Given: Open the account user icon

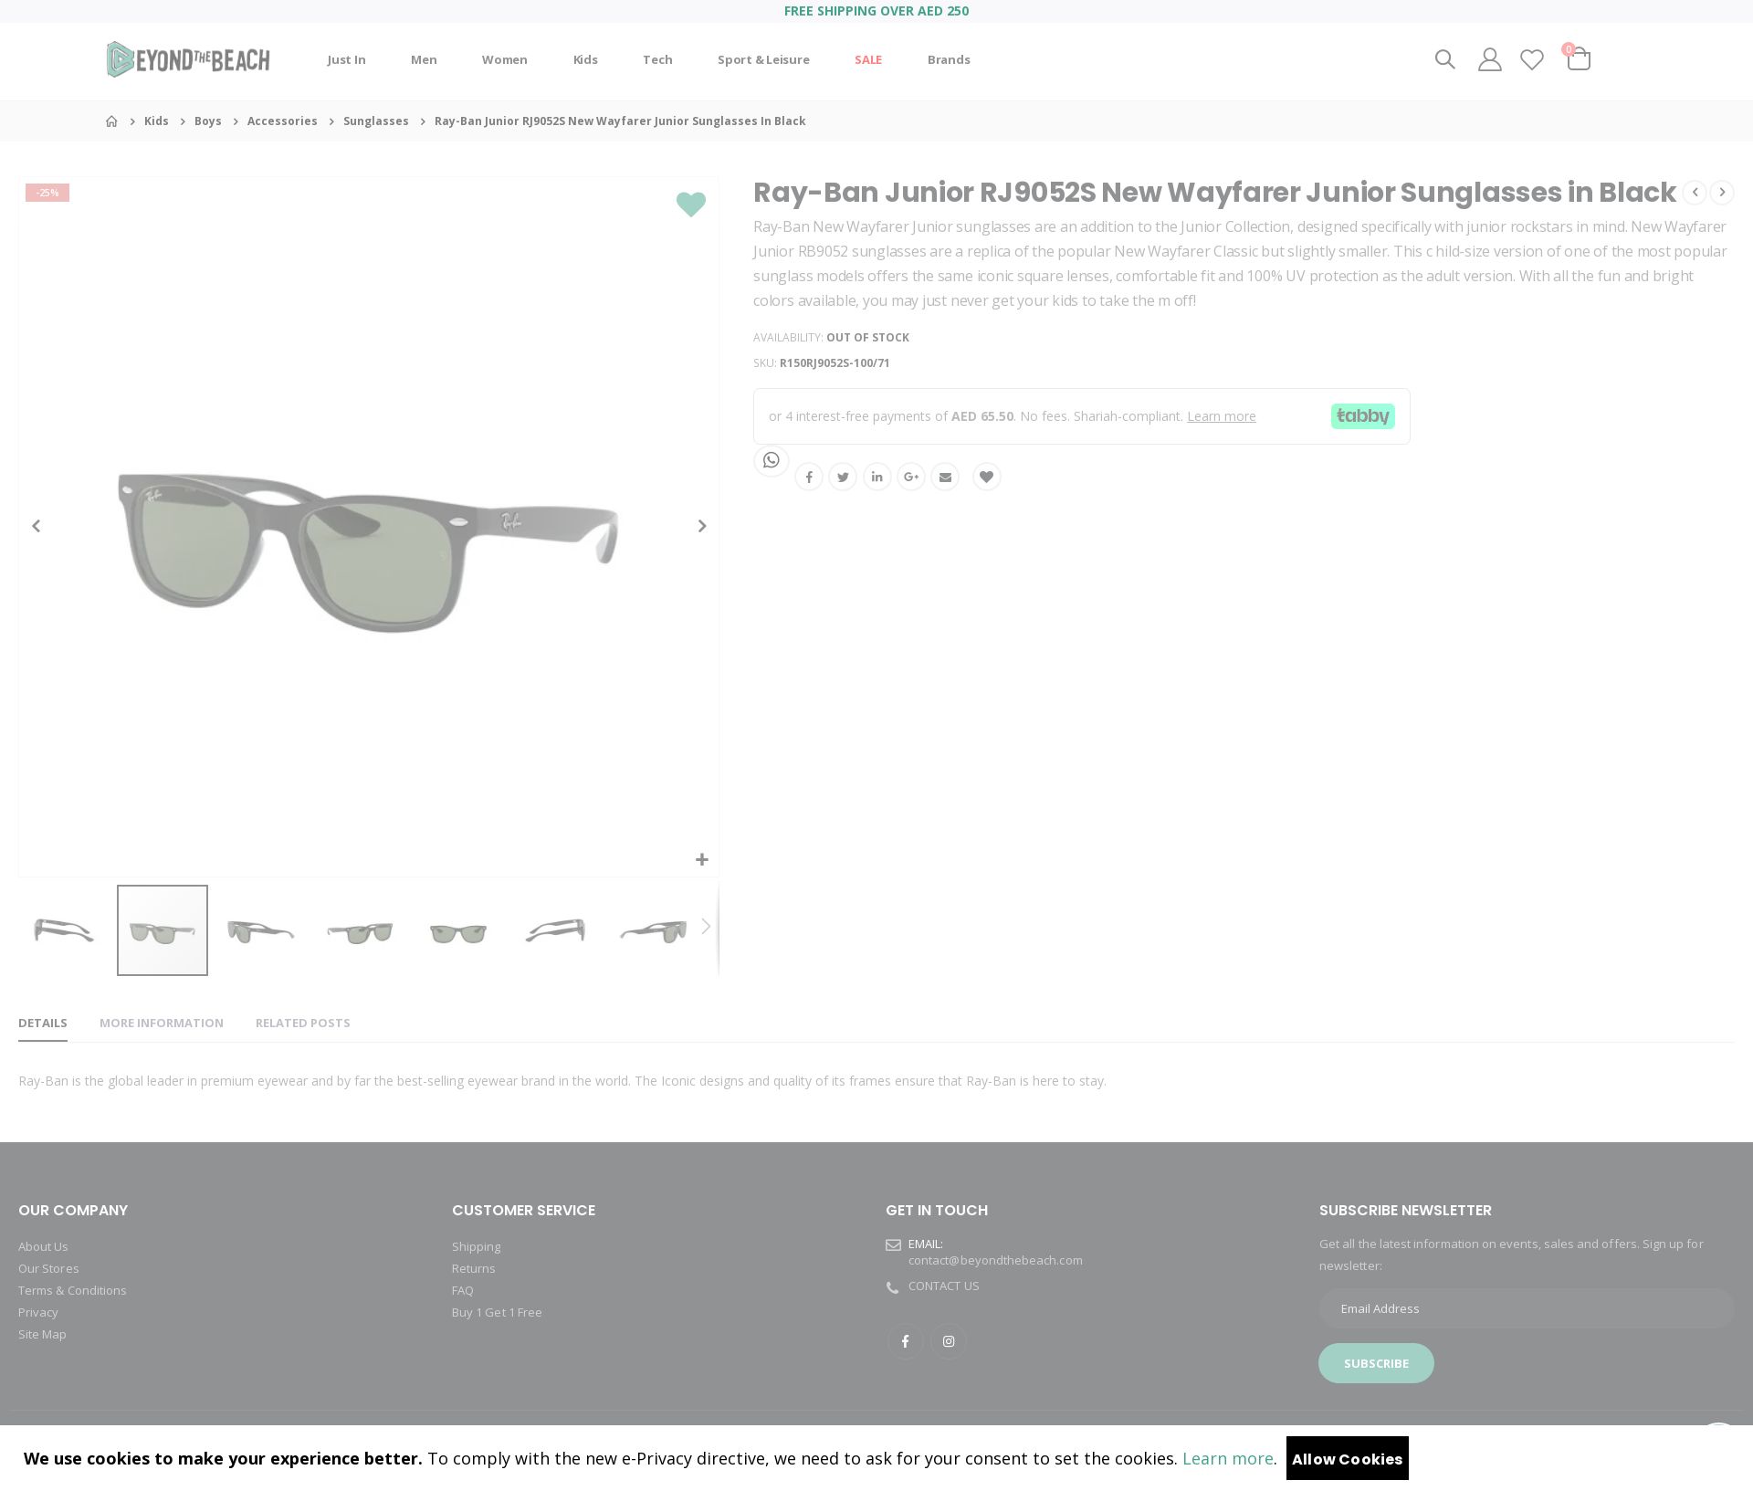Looking at the screenshot, I should click(x=1489, y=59).
